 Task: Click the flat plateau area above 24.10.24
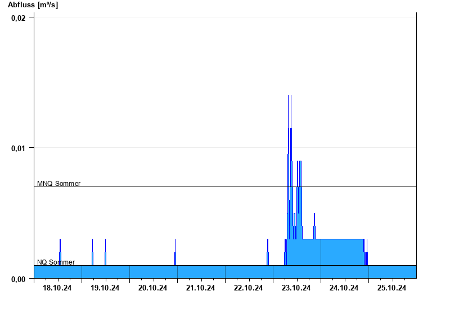341,252
